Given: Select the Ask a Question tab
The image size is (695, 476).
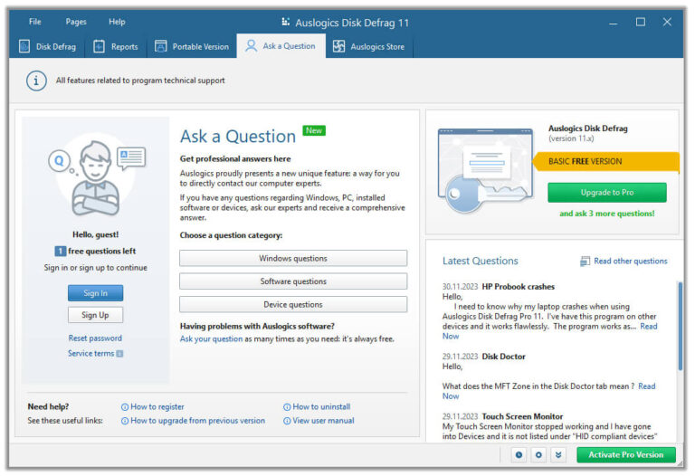Looking at the screenshot, I should [x=281, y=46].
